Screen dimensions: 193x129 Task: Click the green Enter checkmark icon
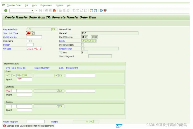tap(6, 11)
